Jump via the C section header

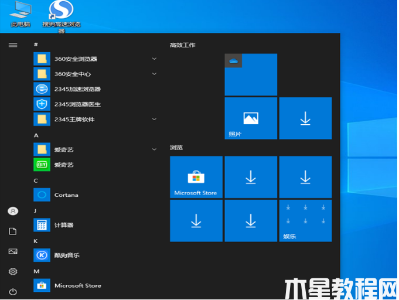tap(36, 180)
